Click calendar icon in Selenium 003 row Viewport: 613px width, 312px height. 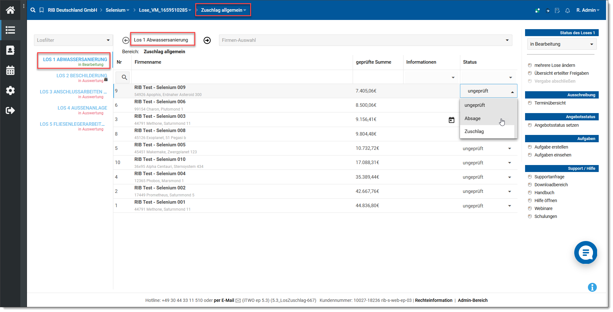451,120
